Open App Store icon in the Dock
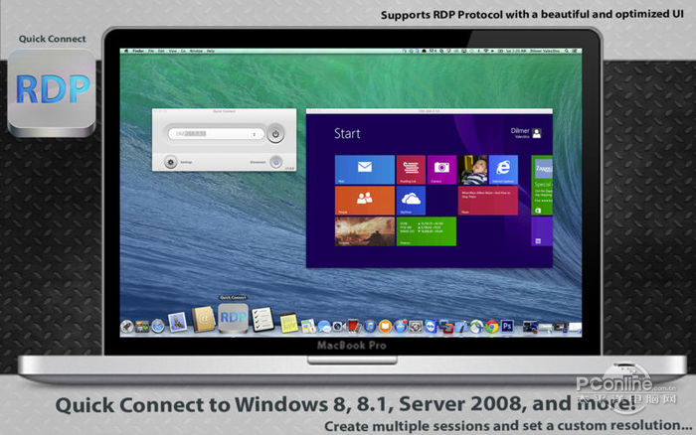The image size is (696, 435). pyautogui.click(x=401, y=327)
